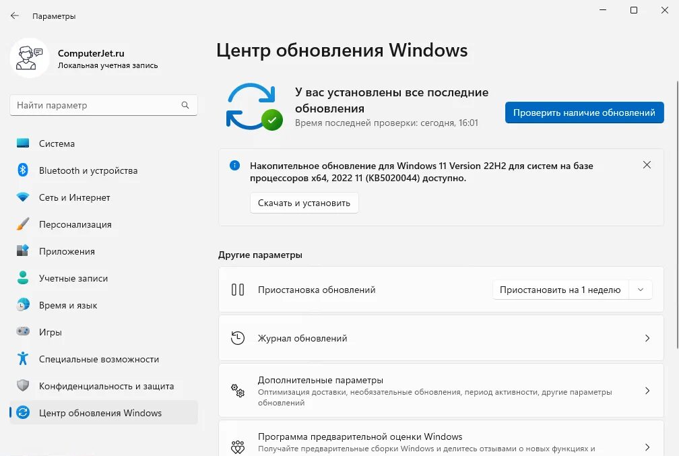Viewport: 679px width, 456px height.
Task: Open Система settings
Action: coord(104,143)
